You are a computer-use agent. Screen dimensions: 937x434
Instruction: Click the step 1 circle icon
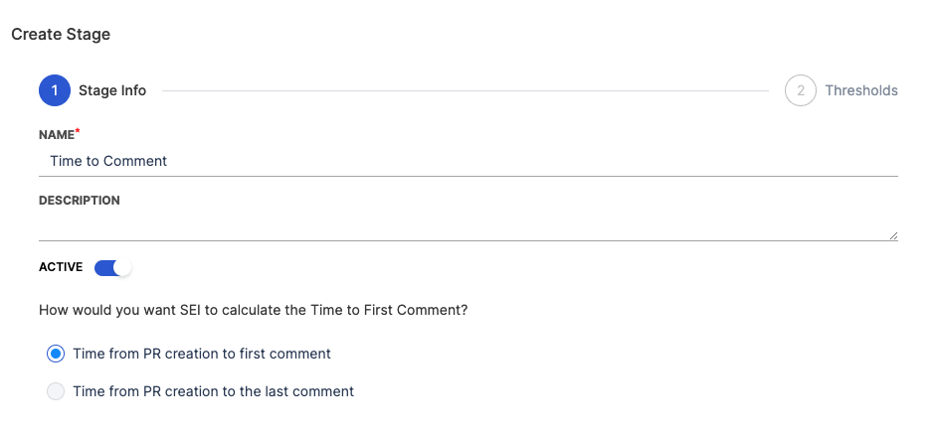click(x=55, y=90)
